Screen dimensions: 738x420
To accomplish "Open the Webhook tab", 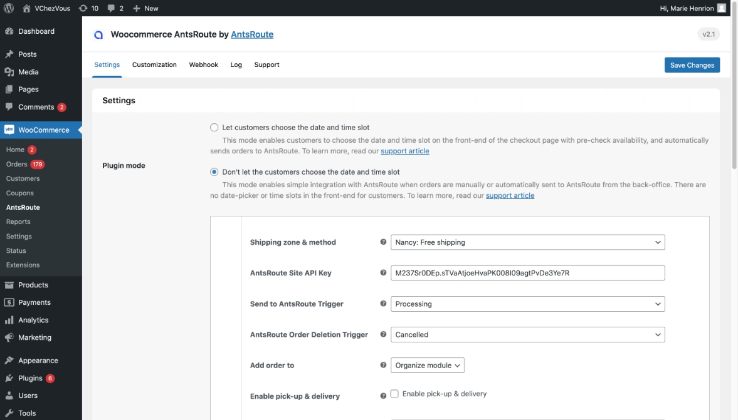I will (204, 64).
